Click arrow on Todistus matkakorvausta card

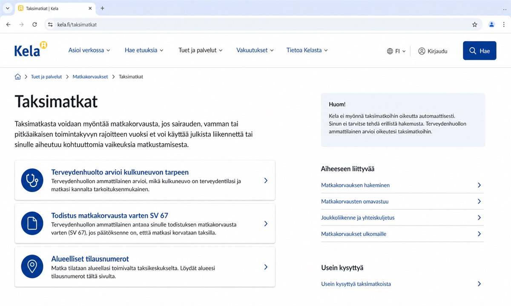pos(266,224)
